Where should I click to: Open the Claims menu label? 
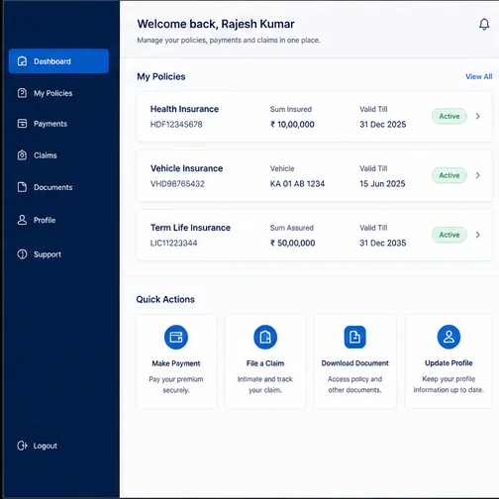(x=46, y=155)
